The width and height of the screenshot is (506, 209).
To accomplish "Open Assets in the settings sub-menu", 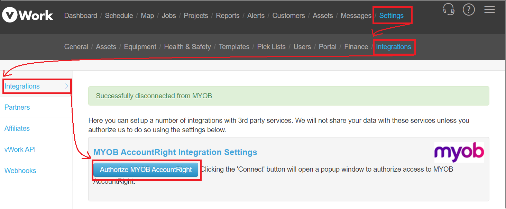I will [x=106, y=47].
